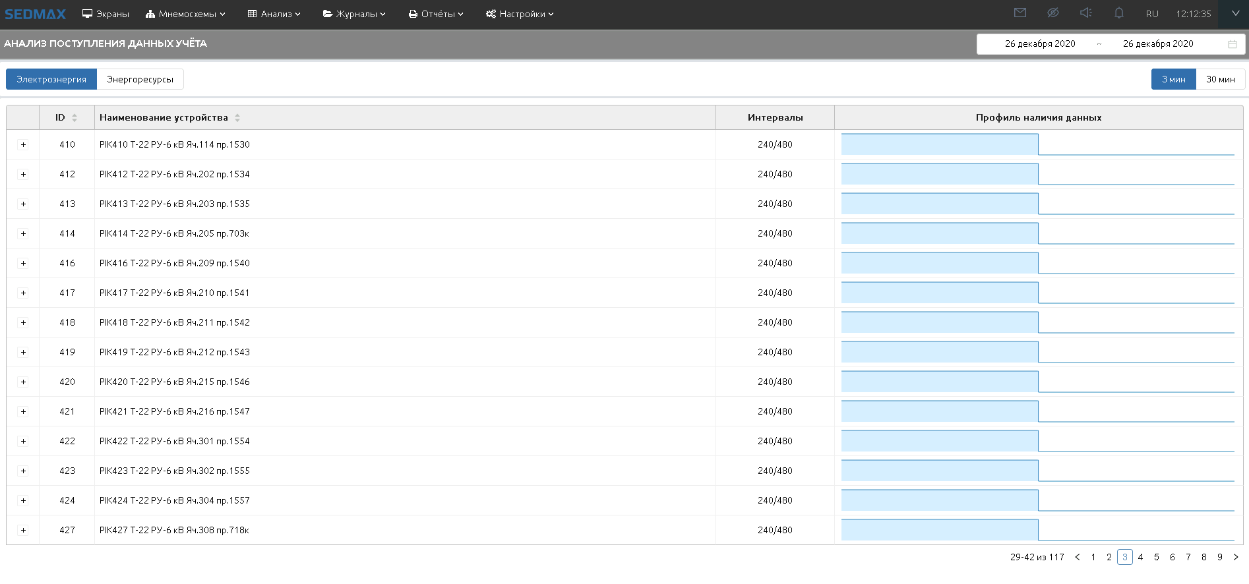Click the SEDMAX logo
1249x584 pixels.
pyautogui.click(x=36, y=14)
